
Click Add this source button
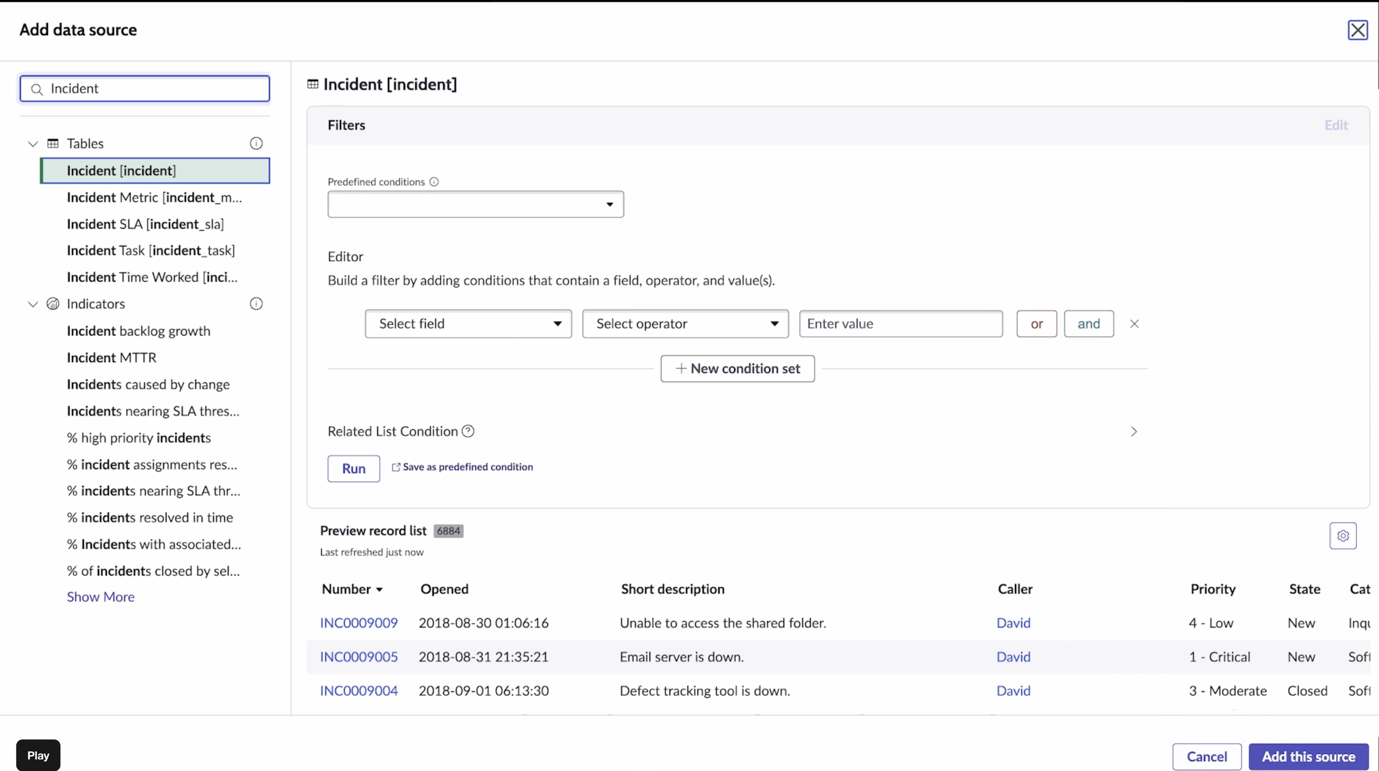[1308, 756]
